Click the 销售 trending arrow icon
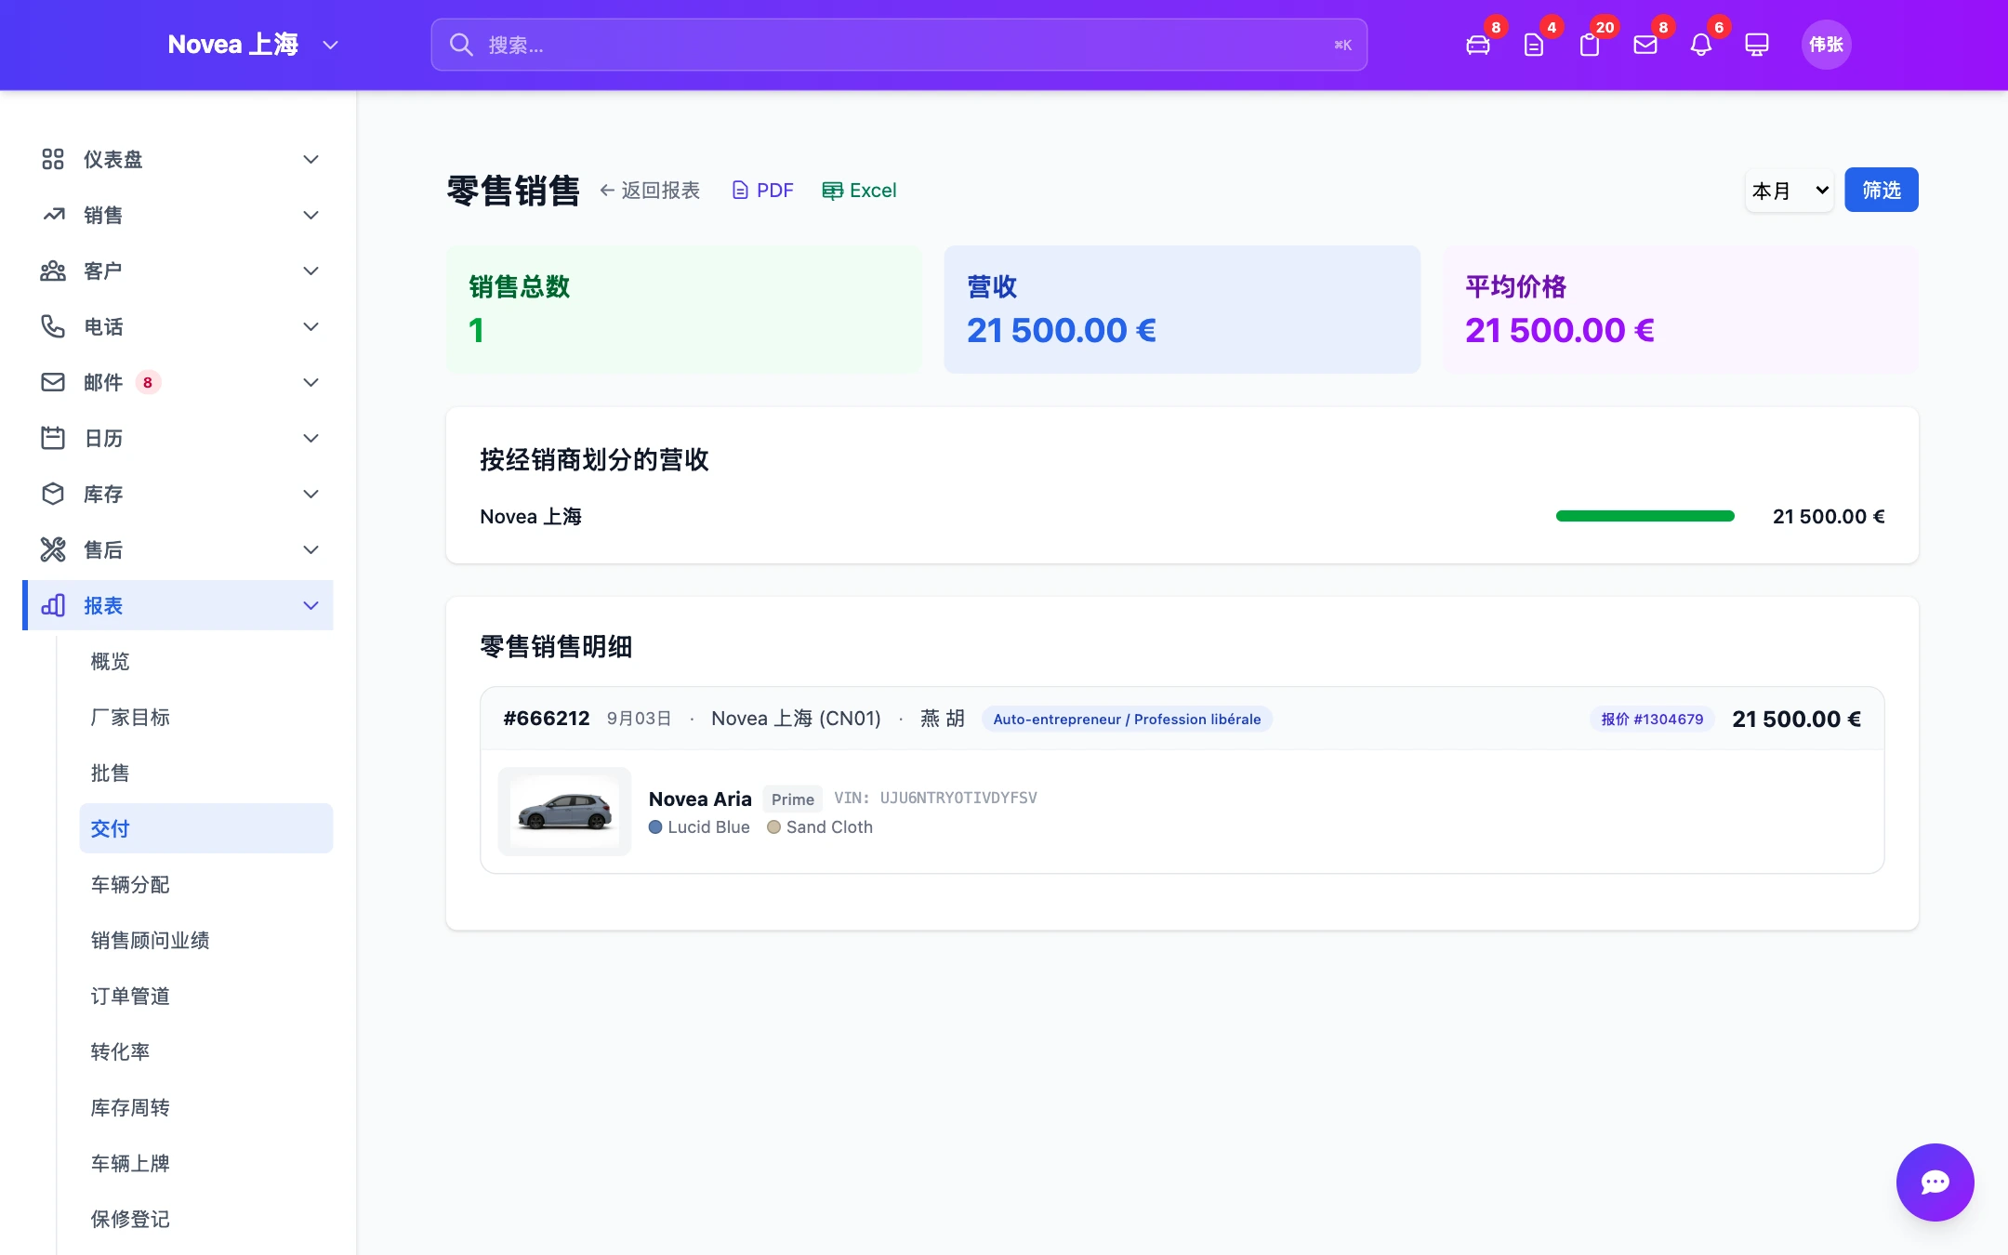 tap(53, 215)
